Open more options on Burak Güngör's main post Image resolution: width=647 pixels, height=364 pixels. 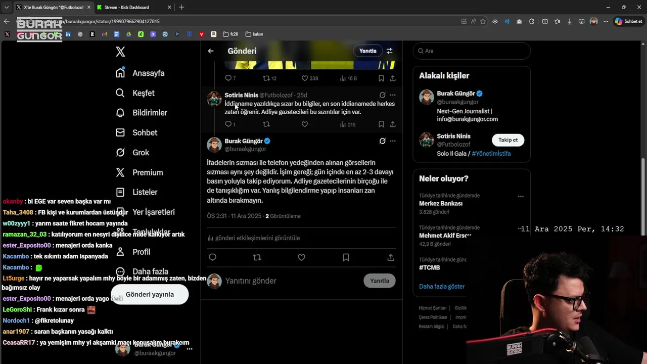click(x=393, y=141)
